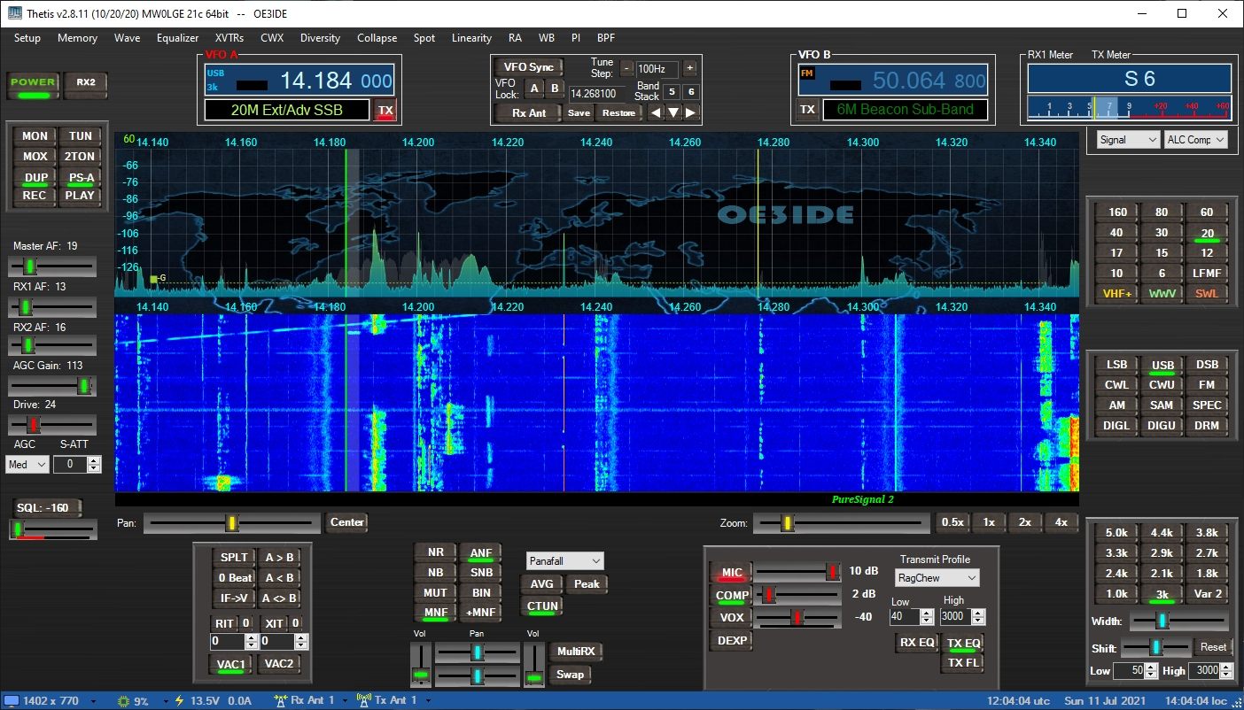Click the band stack down arrow

673,112
